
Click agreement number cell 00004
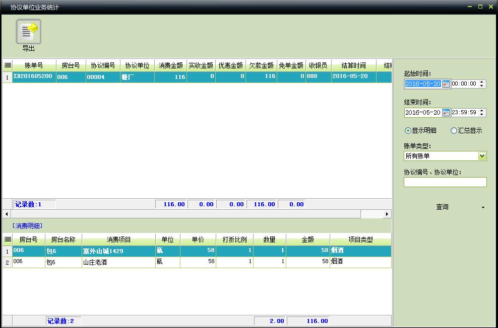(103, 77)
